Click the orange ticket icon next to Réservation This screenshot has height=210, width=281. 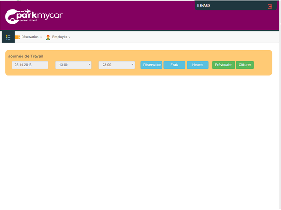[x=17, y=37]
